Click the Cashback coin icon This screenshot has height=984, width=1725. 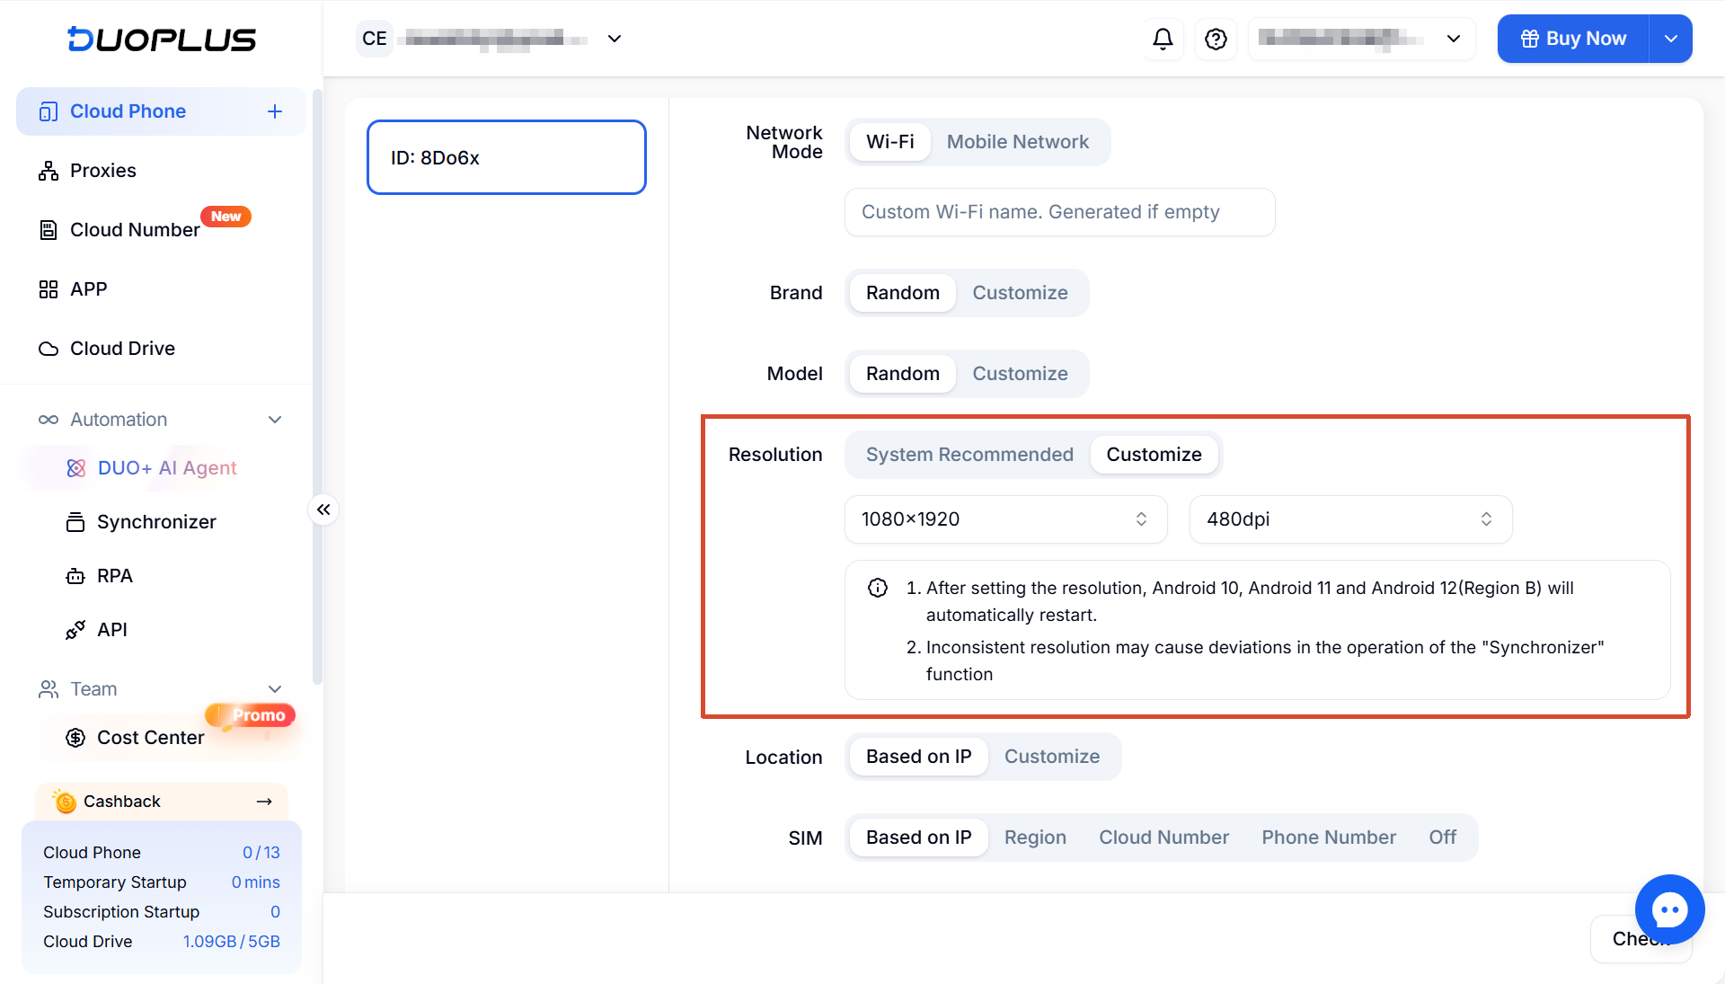[x=65, y=801]
